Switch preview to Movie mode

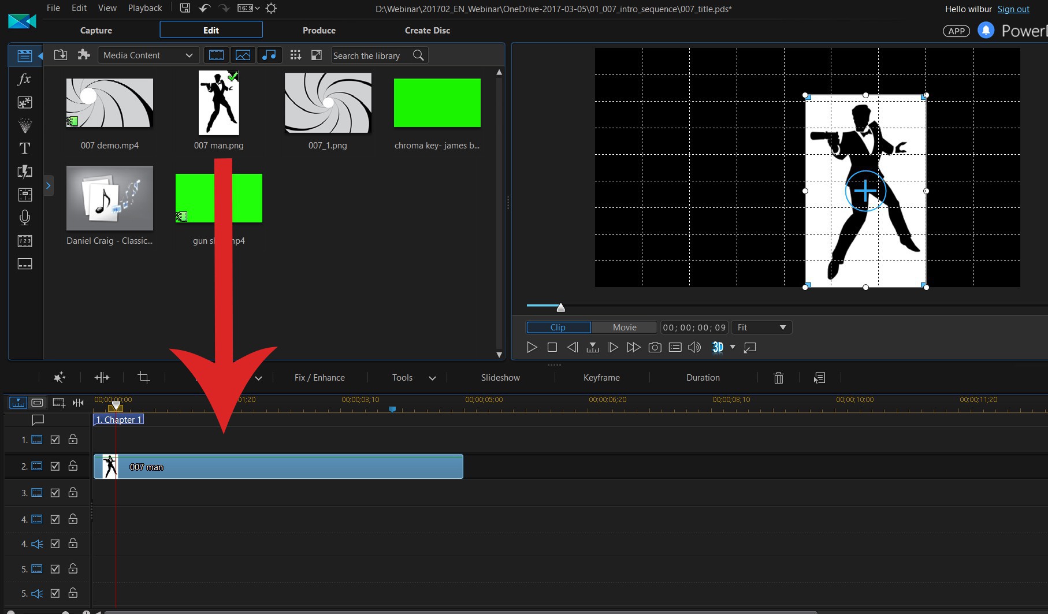point(625,328)
